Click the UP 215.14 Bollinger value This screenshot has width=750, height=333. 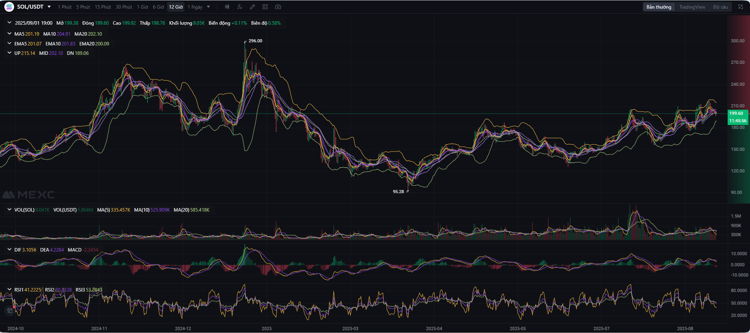click(x=25, y=53)
